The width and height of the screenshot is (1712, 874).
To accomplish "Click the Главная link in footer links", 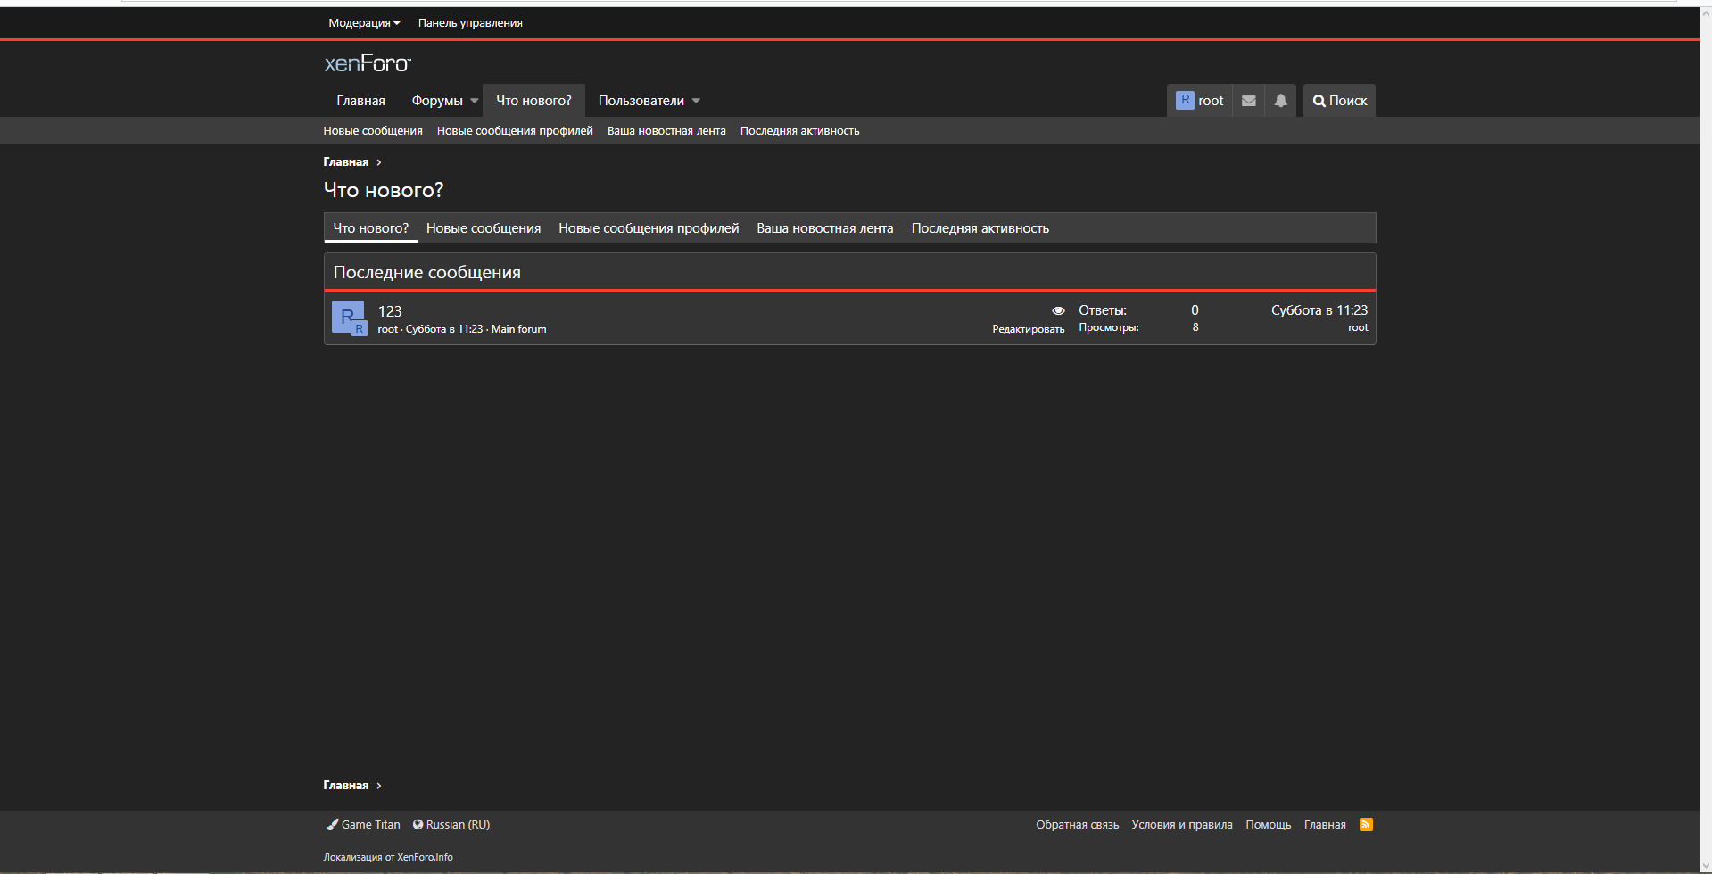I will [1325, 825].
